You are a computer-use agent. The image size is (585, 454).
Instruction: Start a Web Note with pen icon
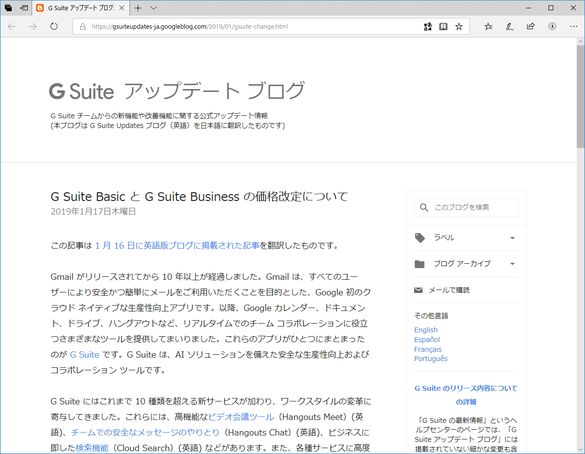tap(510, 26)
